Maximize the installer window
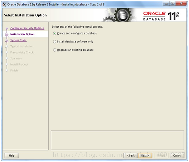The image size is (189, 162). click(x=173, y=4)
